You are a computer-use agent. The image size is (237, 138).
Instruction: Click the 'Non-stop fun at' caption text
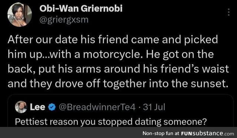point(161,134)
